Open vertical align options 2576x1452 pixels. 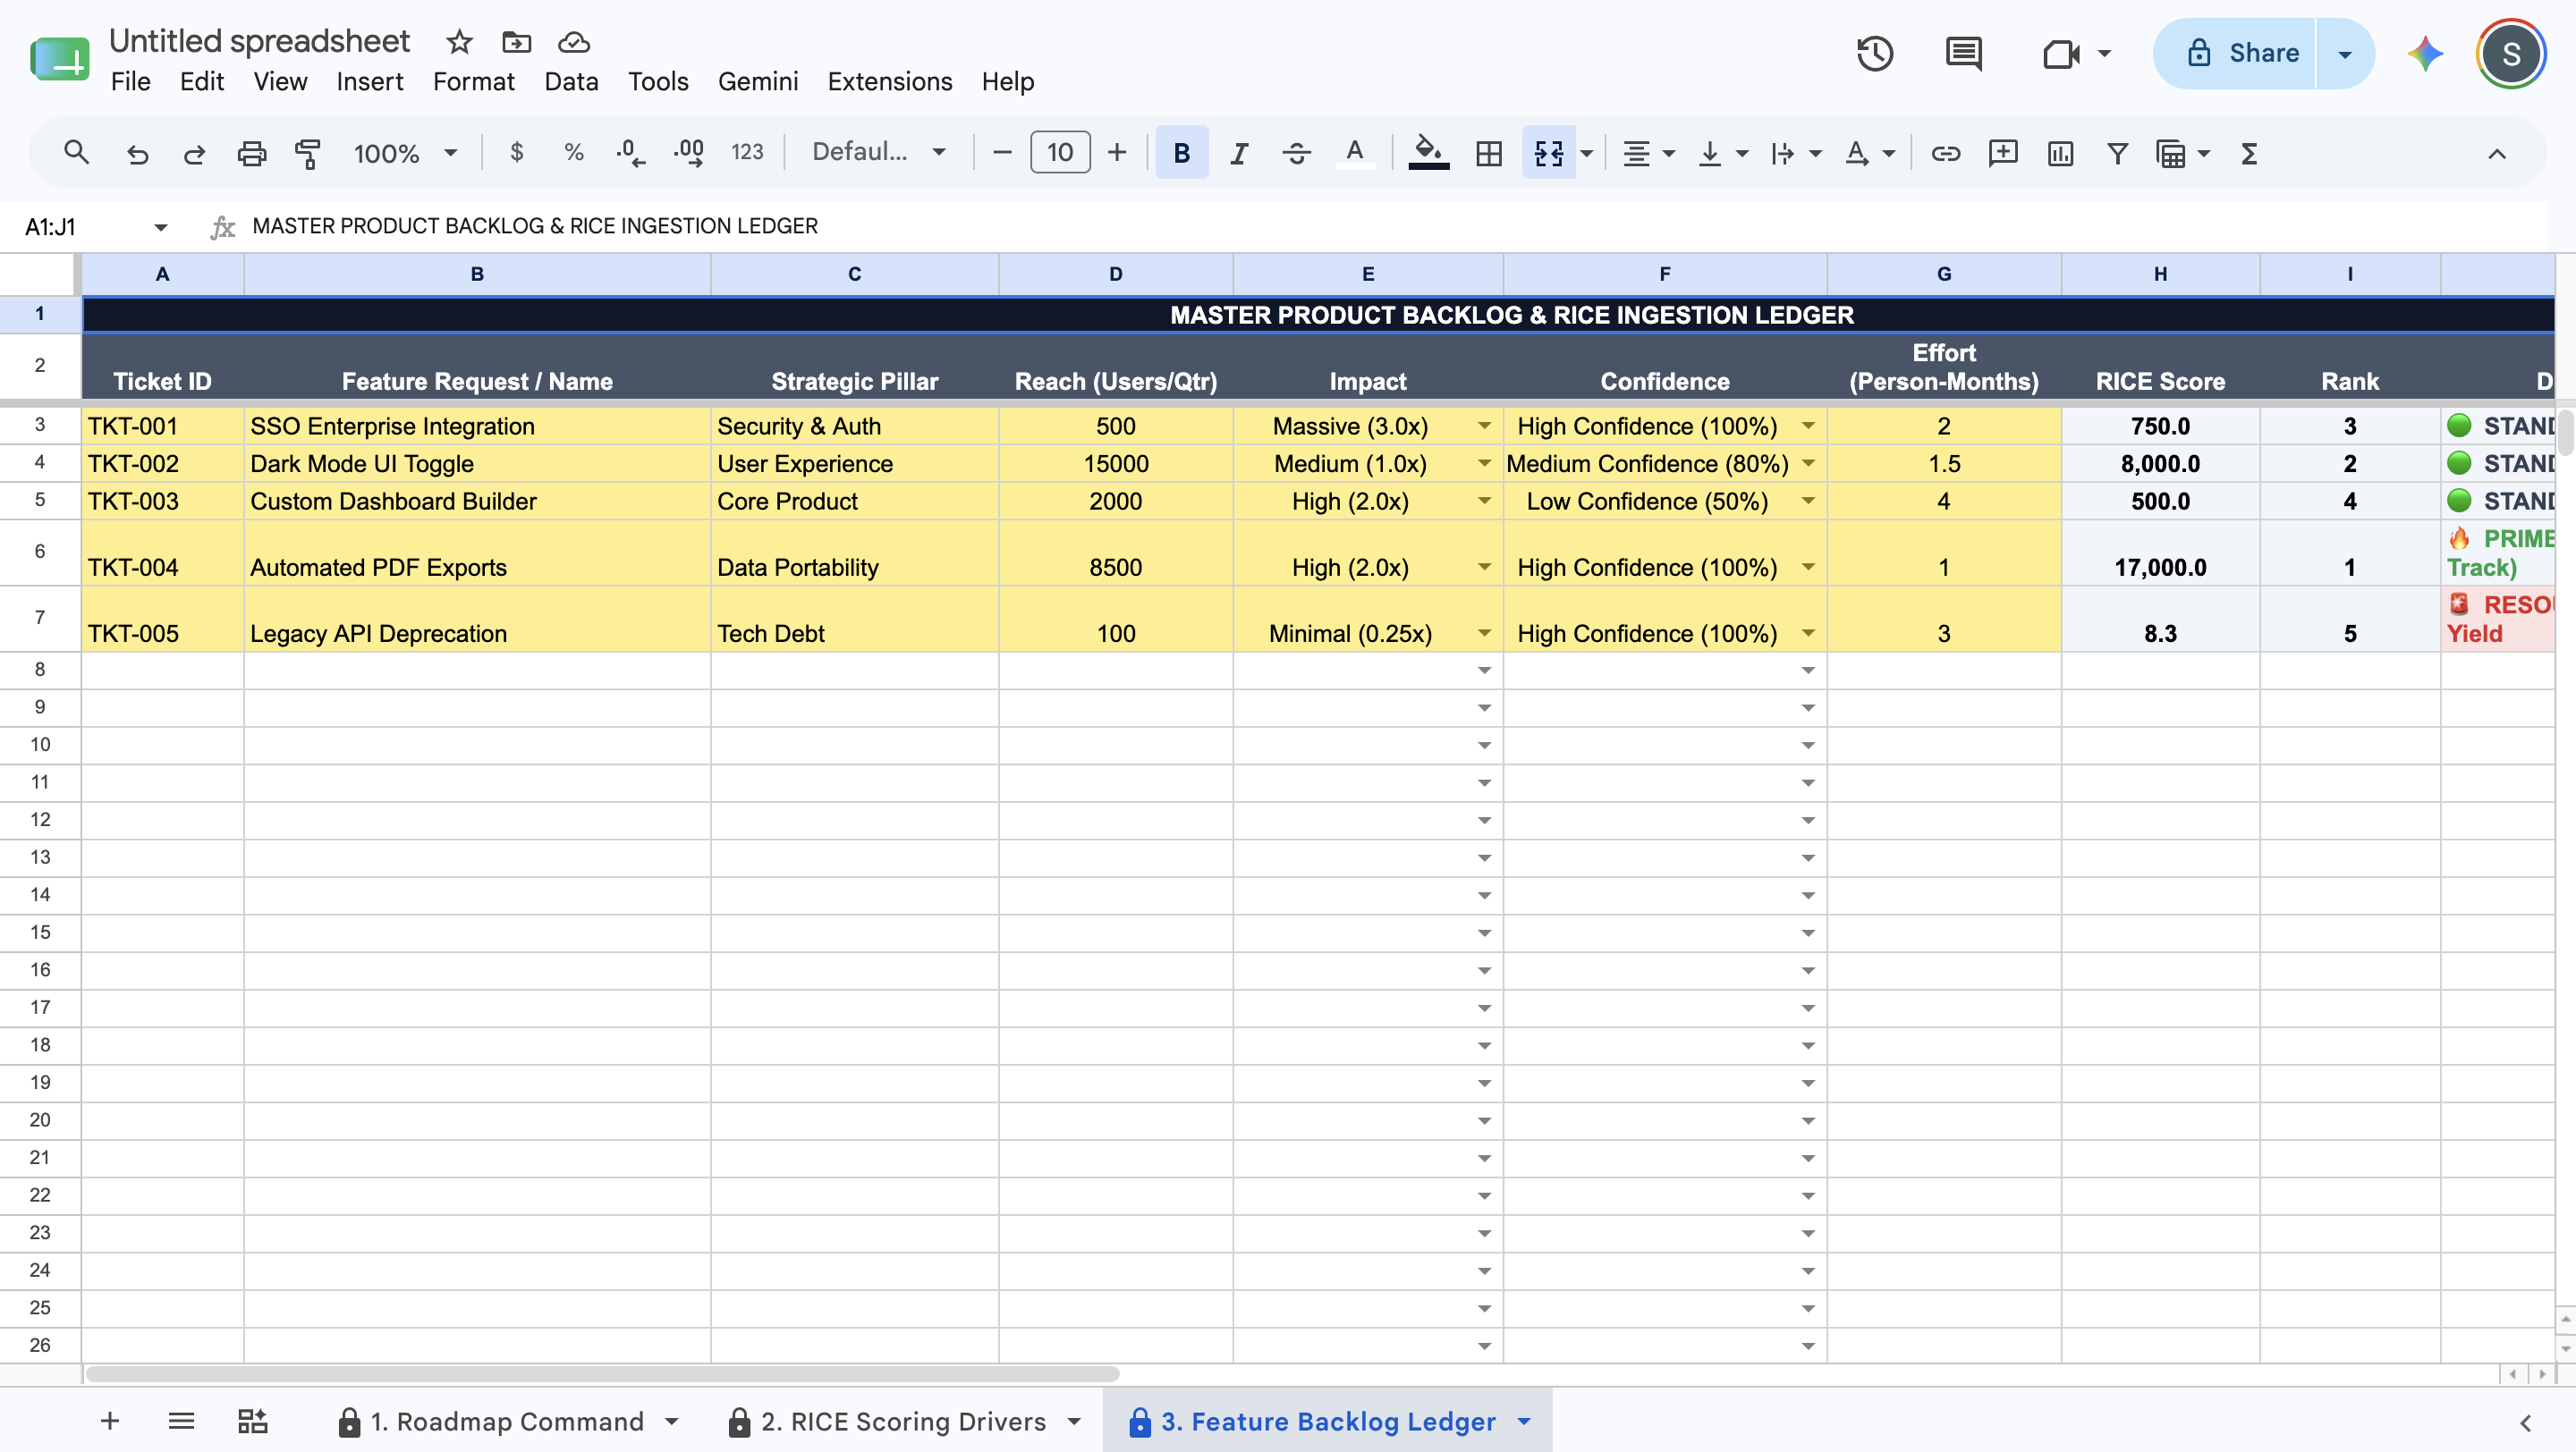pyautogui.click(x=1722, y=153)
